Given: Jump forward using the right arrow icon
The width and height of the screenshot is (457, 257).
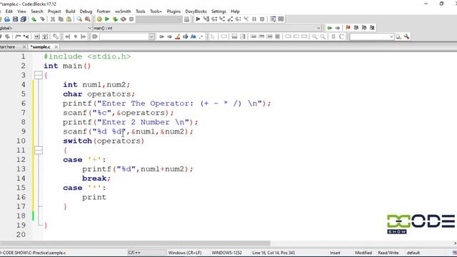Looking at the screenshot, I should click(x=338, y=28).
